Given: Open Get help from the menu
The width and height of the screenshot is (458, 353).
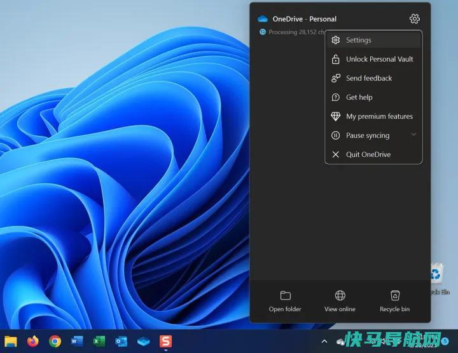Looking at the screenshot, I should click(373, 97).
